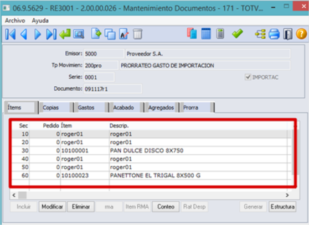Open the yellow hierarchy tree icon
This screenshot has width=309, height=225.
(x=260, y=34)
